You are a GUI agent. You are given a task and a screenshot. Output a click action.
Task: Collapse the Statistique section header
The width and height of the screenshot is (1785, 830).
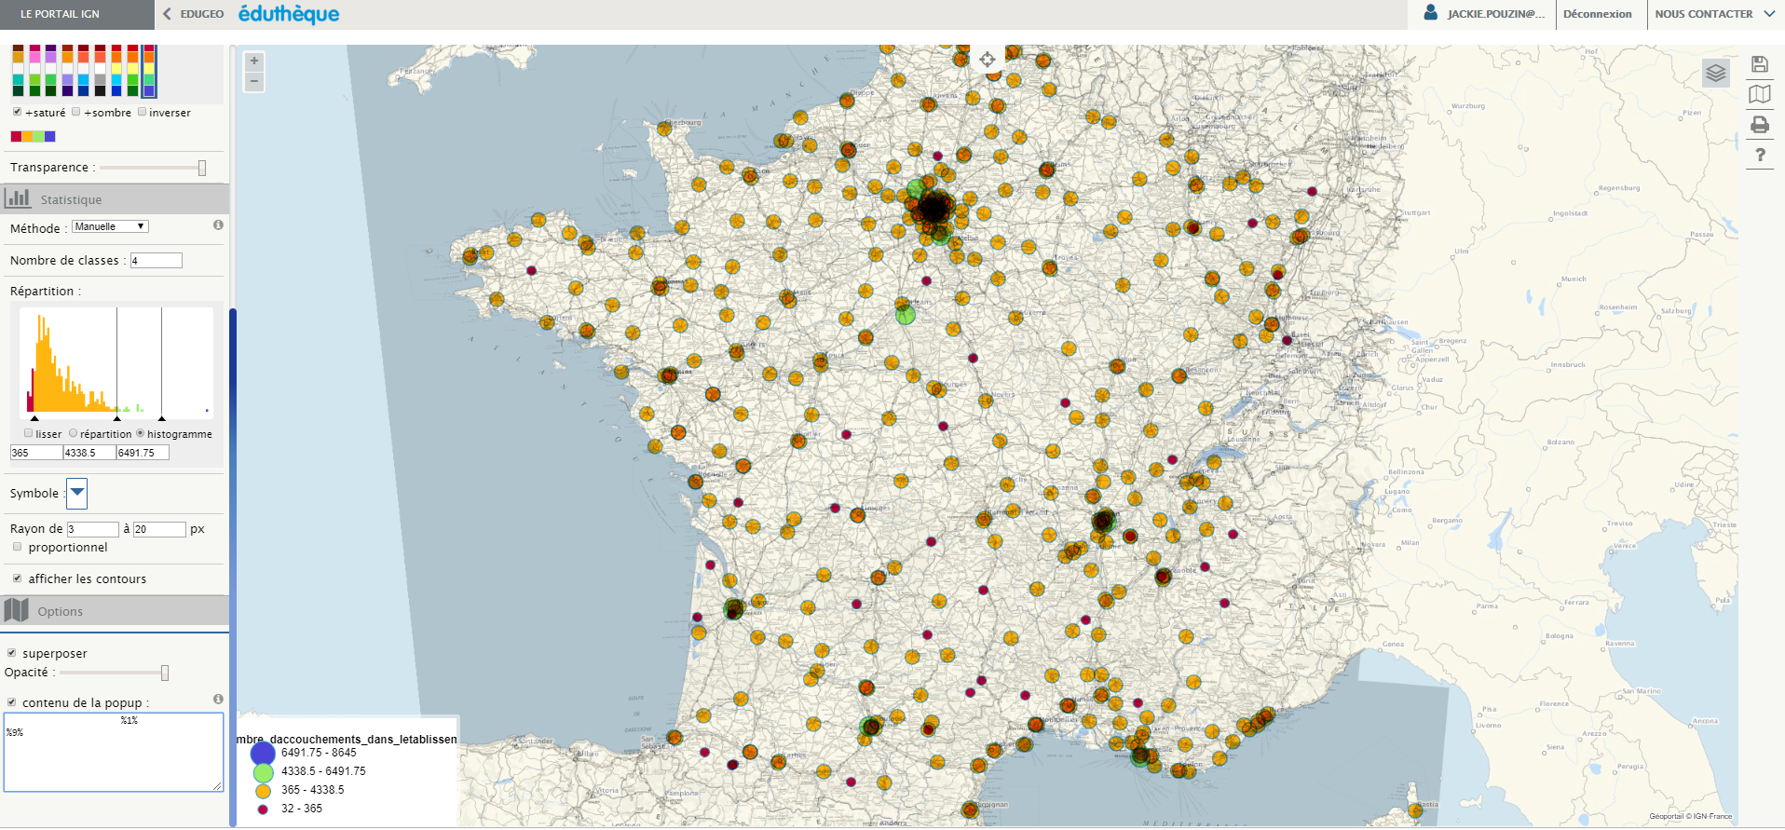click(115, 199)
